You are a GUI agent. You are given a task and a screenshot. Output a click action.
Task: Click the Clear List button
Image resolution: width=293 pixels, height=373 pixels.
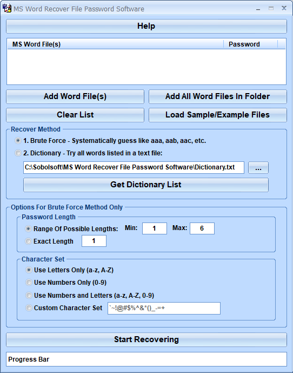75,115
